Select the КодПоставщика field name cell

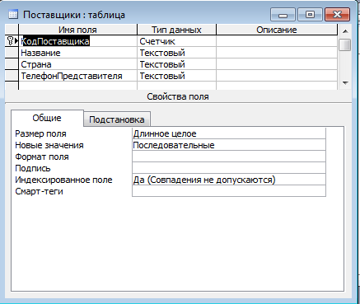[77, 41]
